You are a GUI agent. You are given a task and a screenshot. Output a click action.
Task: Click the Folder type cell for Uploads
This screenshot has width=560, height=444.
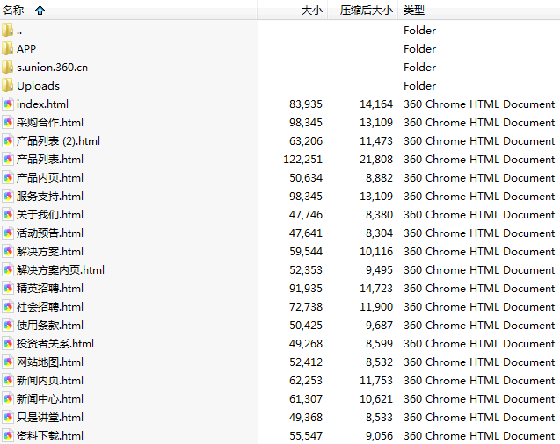click(x=419, y=86)
